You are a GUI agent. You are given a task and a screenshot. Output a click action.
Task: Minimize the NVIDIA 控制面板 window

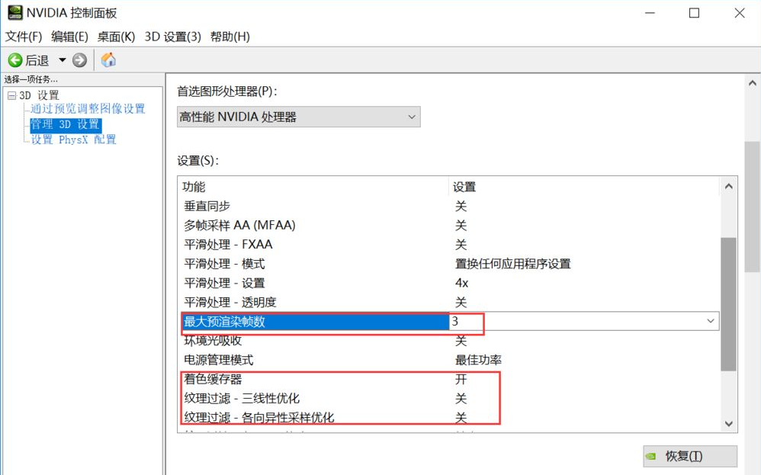650,13
